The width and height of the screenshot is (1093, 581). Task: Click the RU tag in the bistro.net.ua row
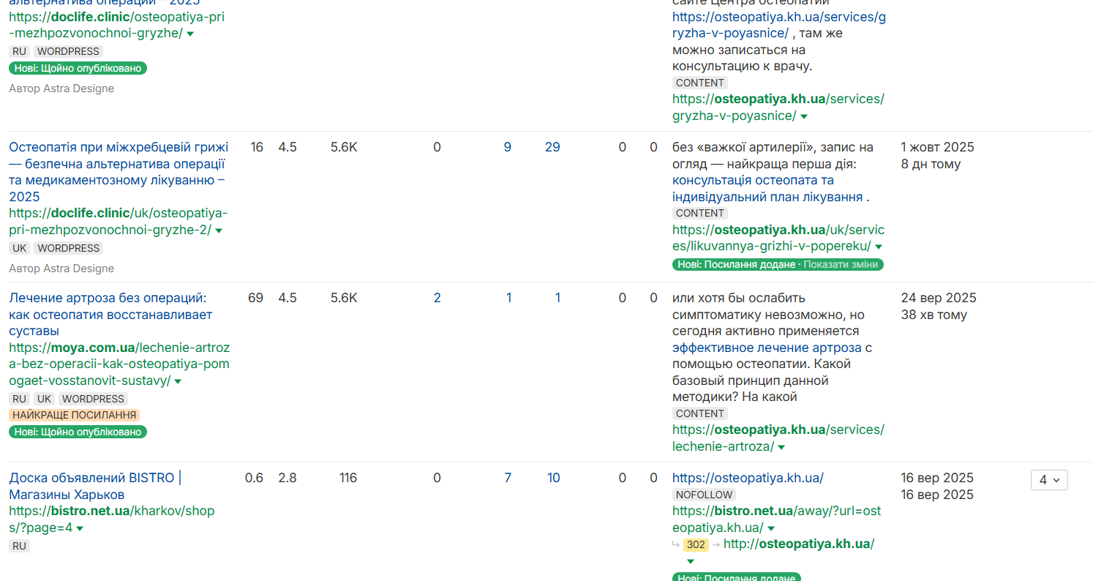point(20,546)
